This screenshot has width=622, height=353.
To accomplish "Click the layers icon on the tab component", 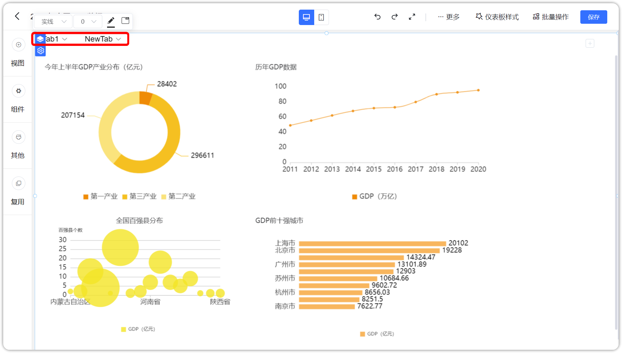I will (40, 39).
